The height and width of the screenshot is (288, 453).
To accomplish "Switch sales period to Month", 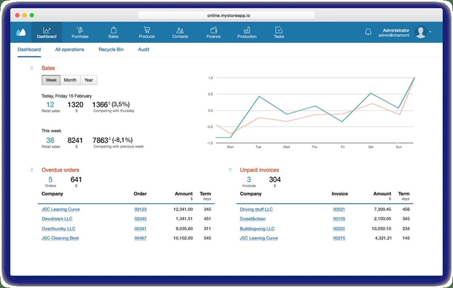I will (x=70, y=80).
